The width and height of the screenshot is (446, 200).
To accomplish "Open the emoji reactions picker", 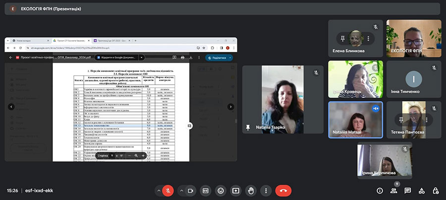I will (221, 191).
